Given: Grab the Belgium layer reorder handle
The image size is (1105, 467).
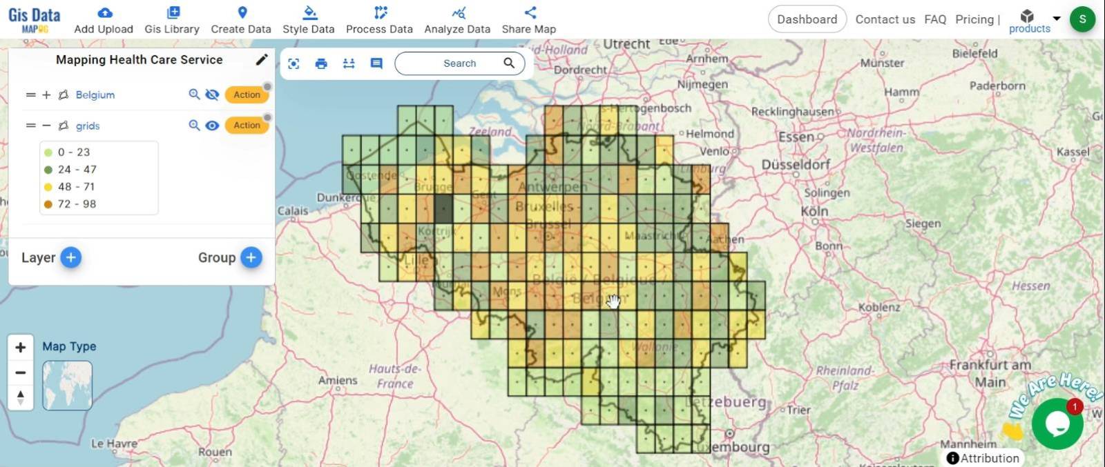Looking at the screenshot, I should point(30,95).
